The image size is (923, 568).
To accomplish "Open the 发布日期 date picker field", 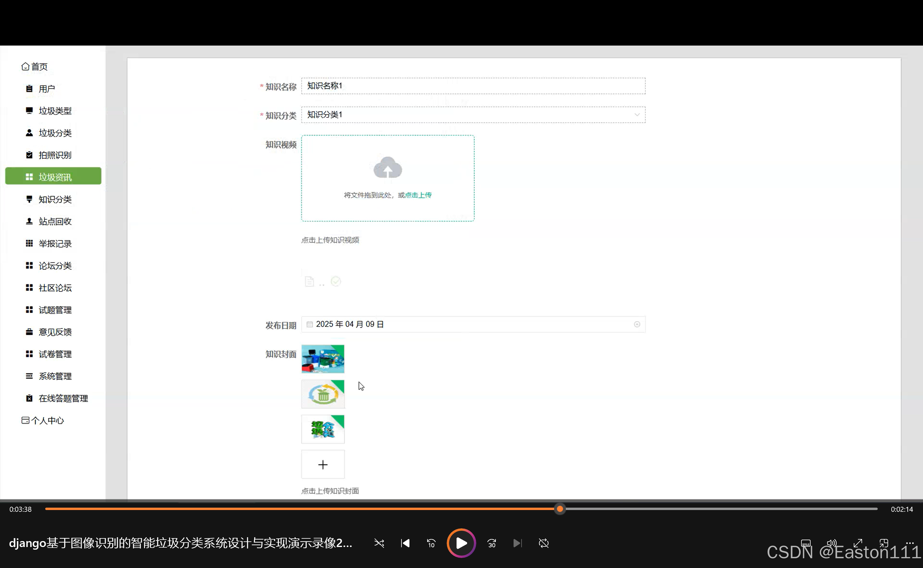I will pyautogui.click(x=473, y=325).
